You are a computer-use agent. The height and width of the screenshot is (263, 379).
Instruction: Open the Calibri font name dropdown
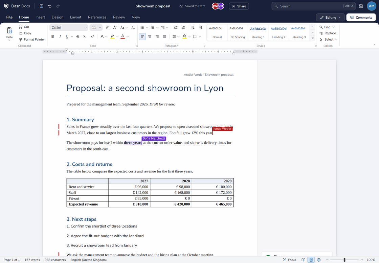point(69,28)
